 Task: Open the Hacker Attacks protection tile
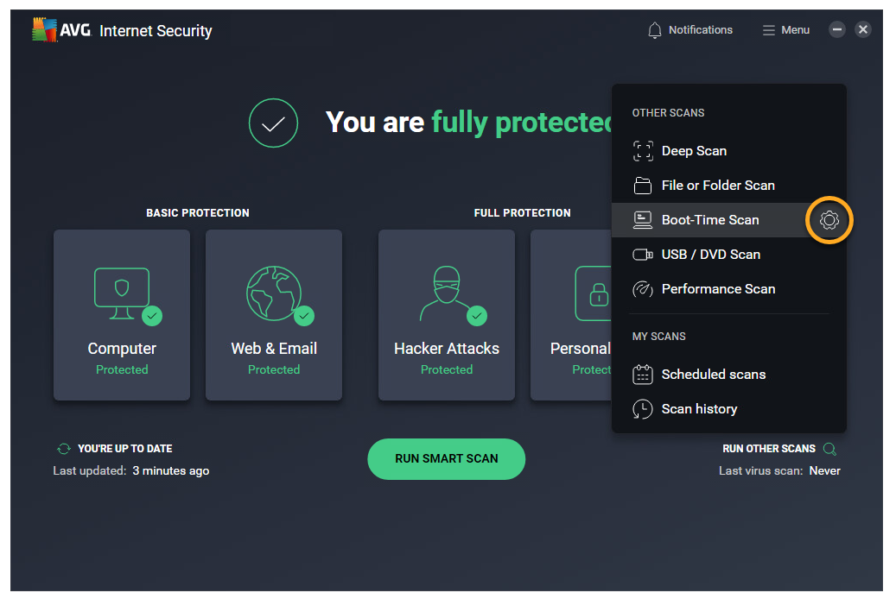click(x=447, y=315)
